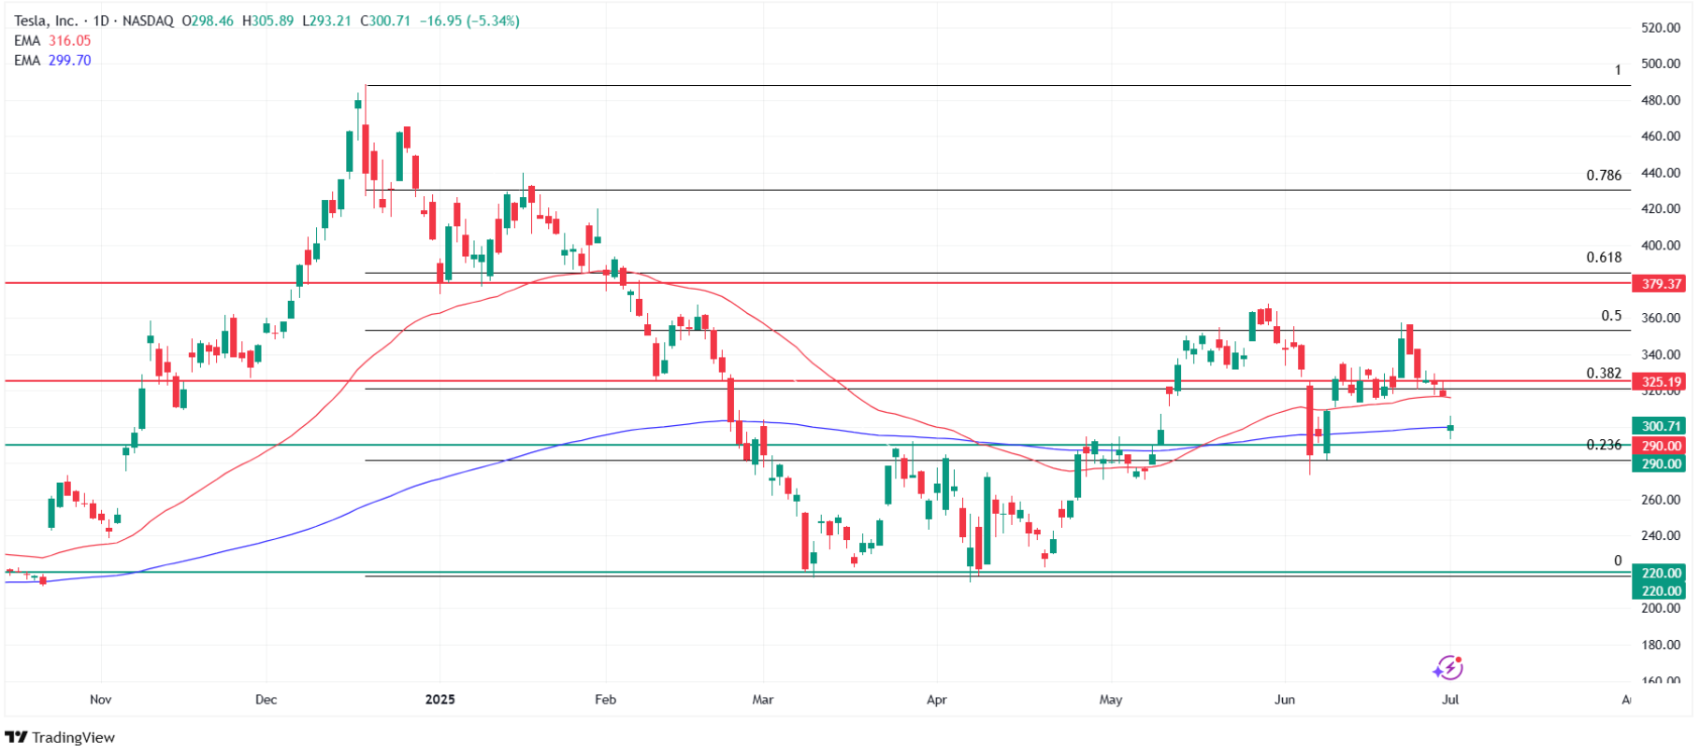
Task: Click the 260.00 price axis label
Action: (1661, 500)
